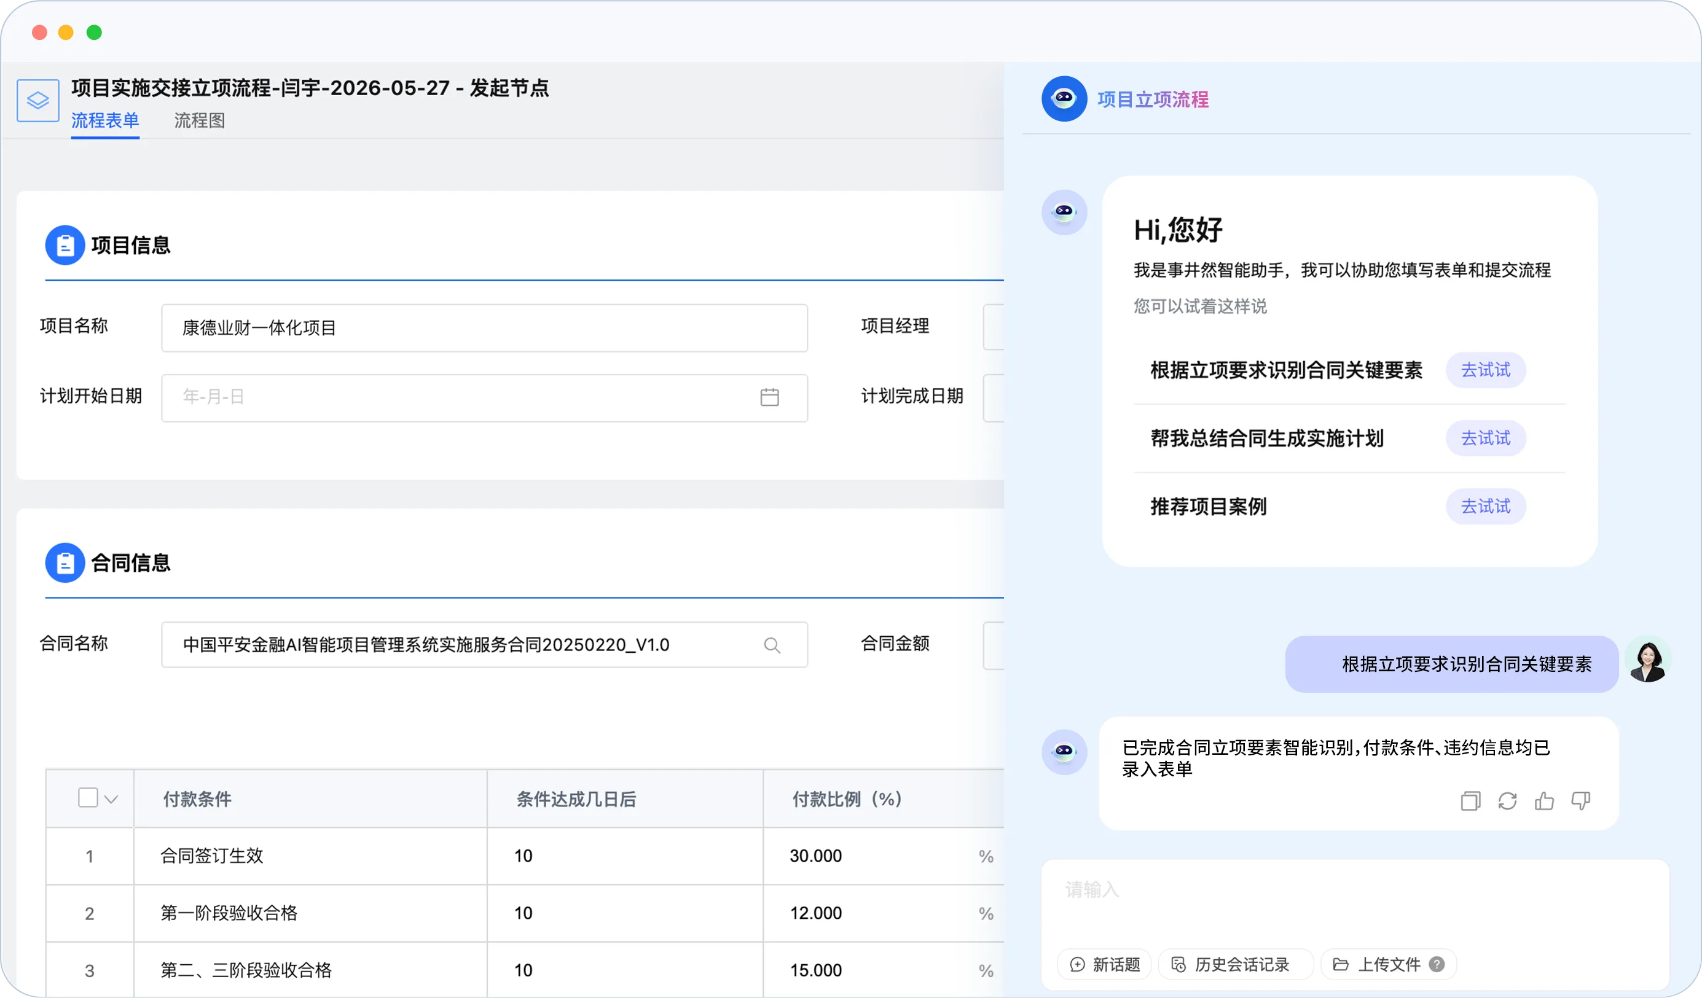
Task: Click the macOS yellow minimize button
Action: tap(66, 32)
